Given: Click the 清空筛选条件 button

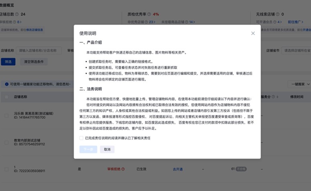Looking at the screenshot, I should coord(34,62).
